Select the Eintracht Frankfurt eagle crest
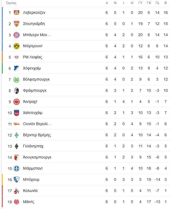This screenshot has height=209, width=170. (x=17, y=102)
